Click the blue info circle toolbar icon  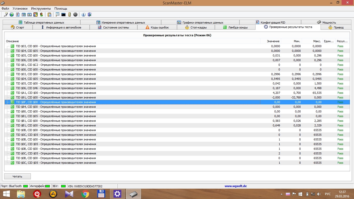click(83, 15)
